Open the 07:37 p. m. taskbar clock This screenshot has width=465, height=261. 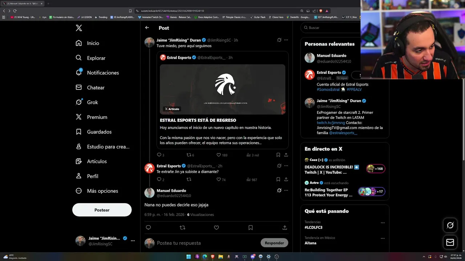pos(457,257)
